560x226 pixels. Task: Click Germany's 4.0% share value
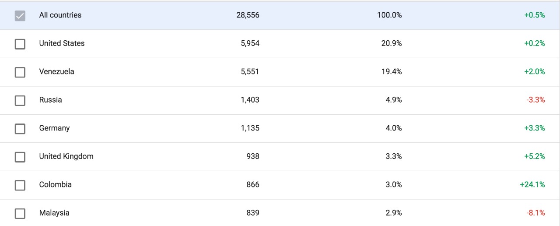[x=393, y=128]
